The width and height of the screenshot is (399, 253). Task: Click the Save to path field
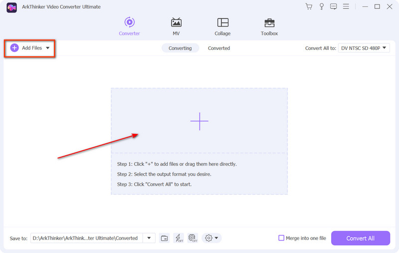pos(86,238)
